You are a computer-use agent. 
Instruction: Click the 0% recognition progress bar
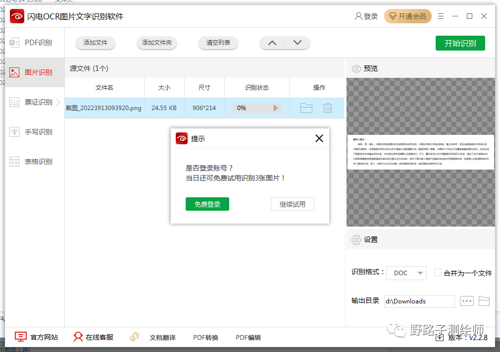(257, 108)
